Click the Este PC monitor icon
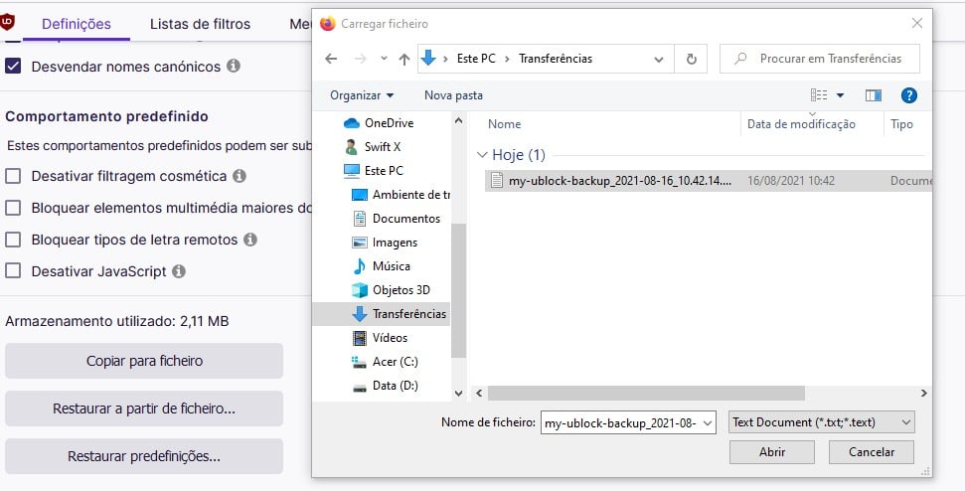This screenshot has height=491, width=965. tap(352, 170)
